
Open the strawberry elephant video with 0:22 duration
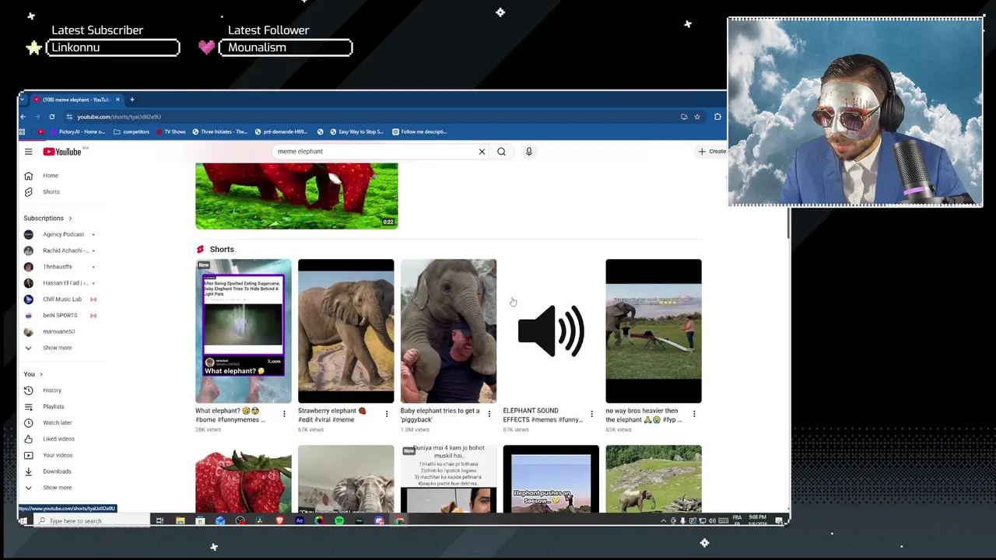(296, 196)
